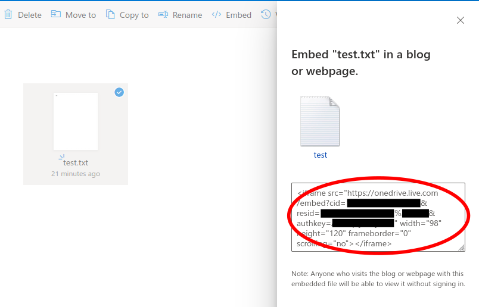Click the Embed "test.txt" panel heading
479x307 pixels.
pyautogui.click(x=361, y=62)
